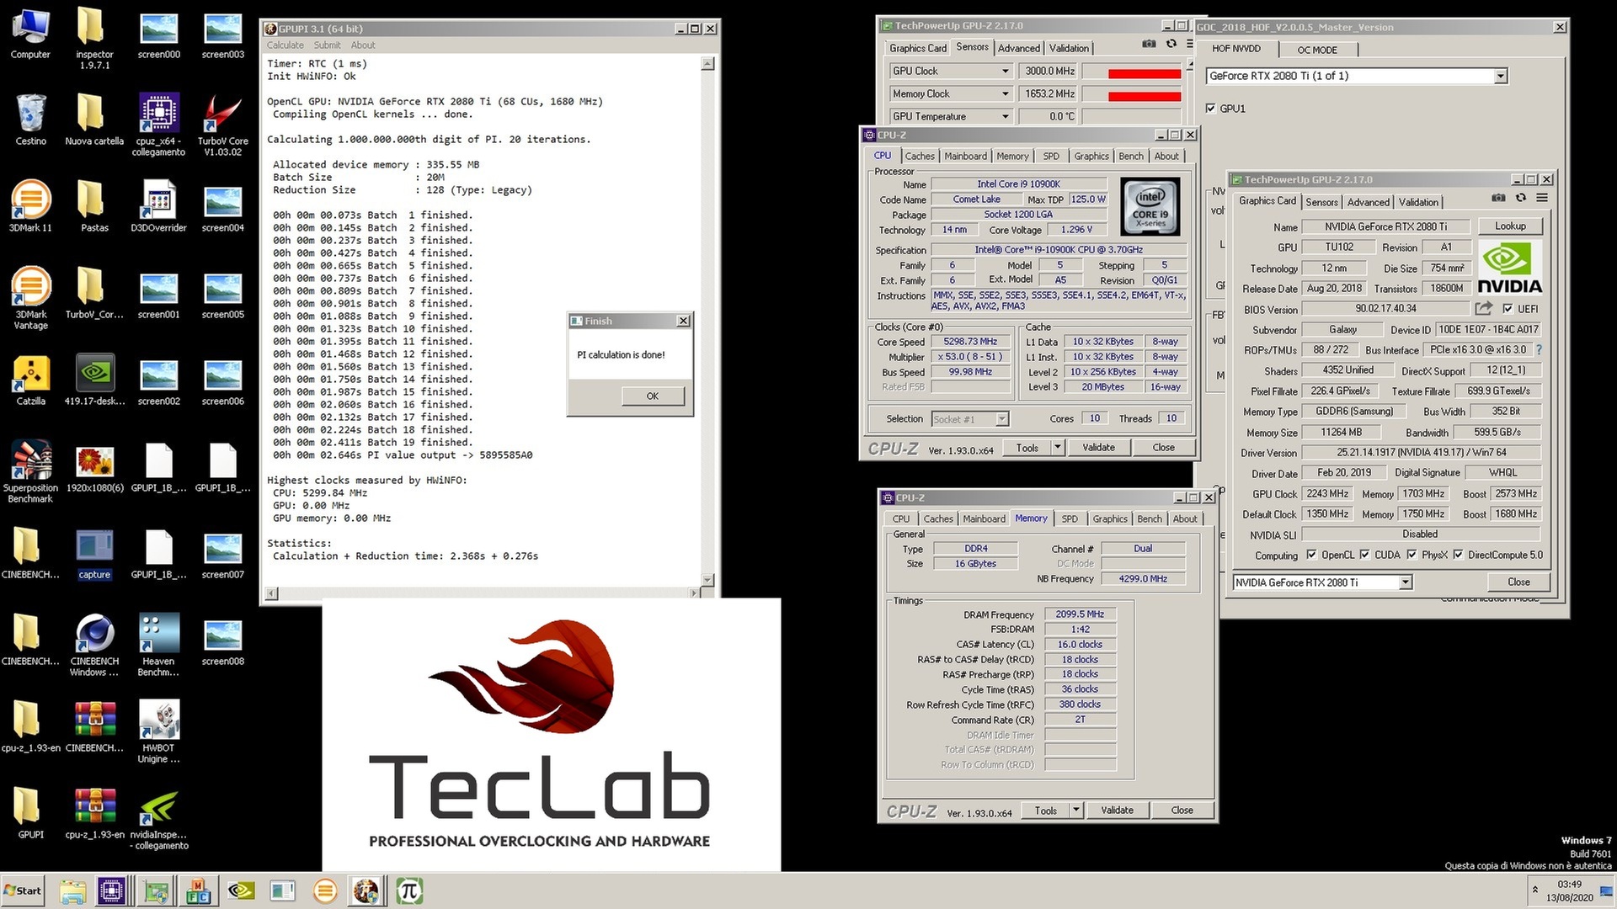Open the 419.17-desk NVIDIA driver icon
The height and width of the screenshot is (909, 1617).
[x=94, y=380]
